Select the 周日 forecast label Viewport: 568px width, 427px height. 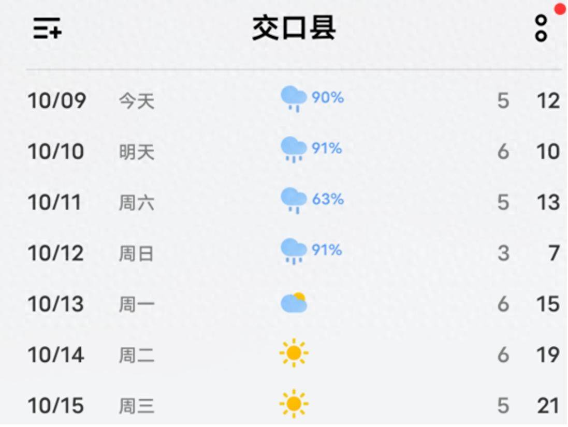137,254
